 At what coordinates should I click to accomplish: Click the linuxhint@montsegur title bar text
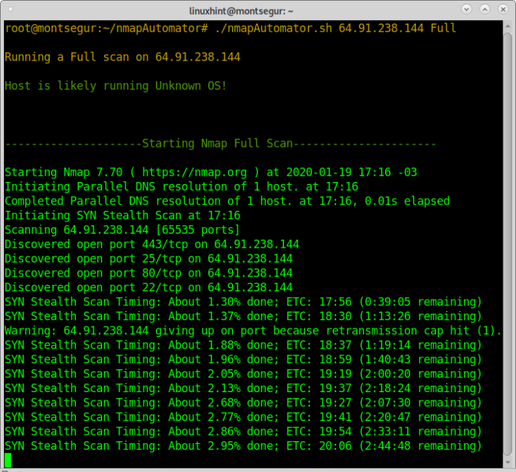click(257, 10)
